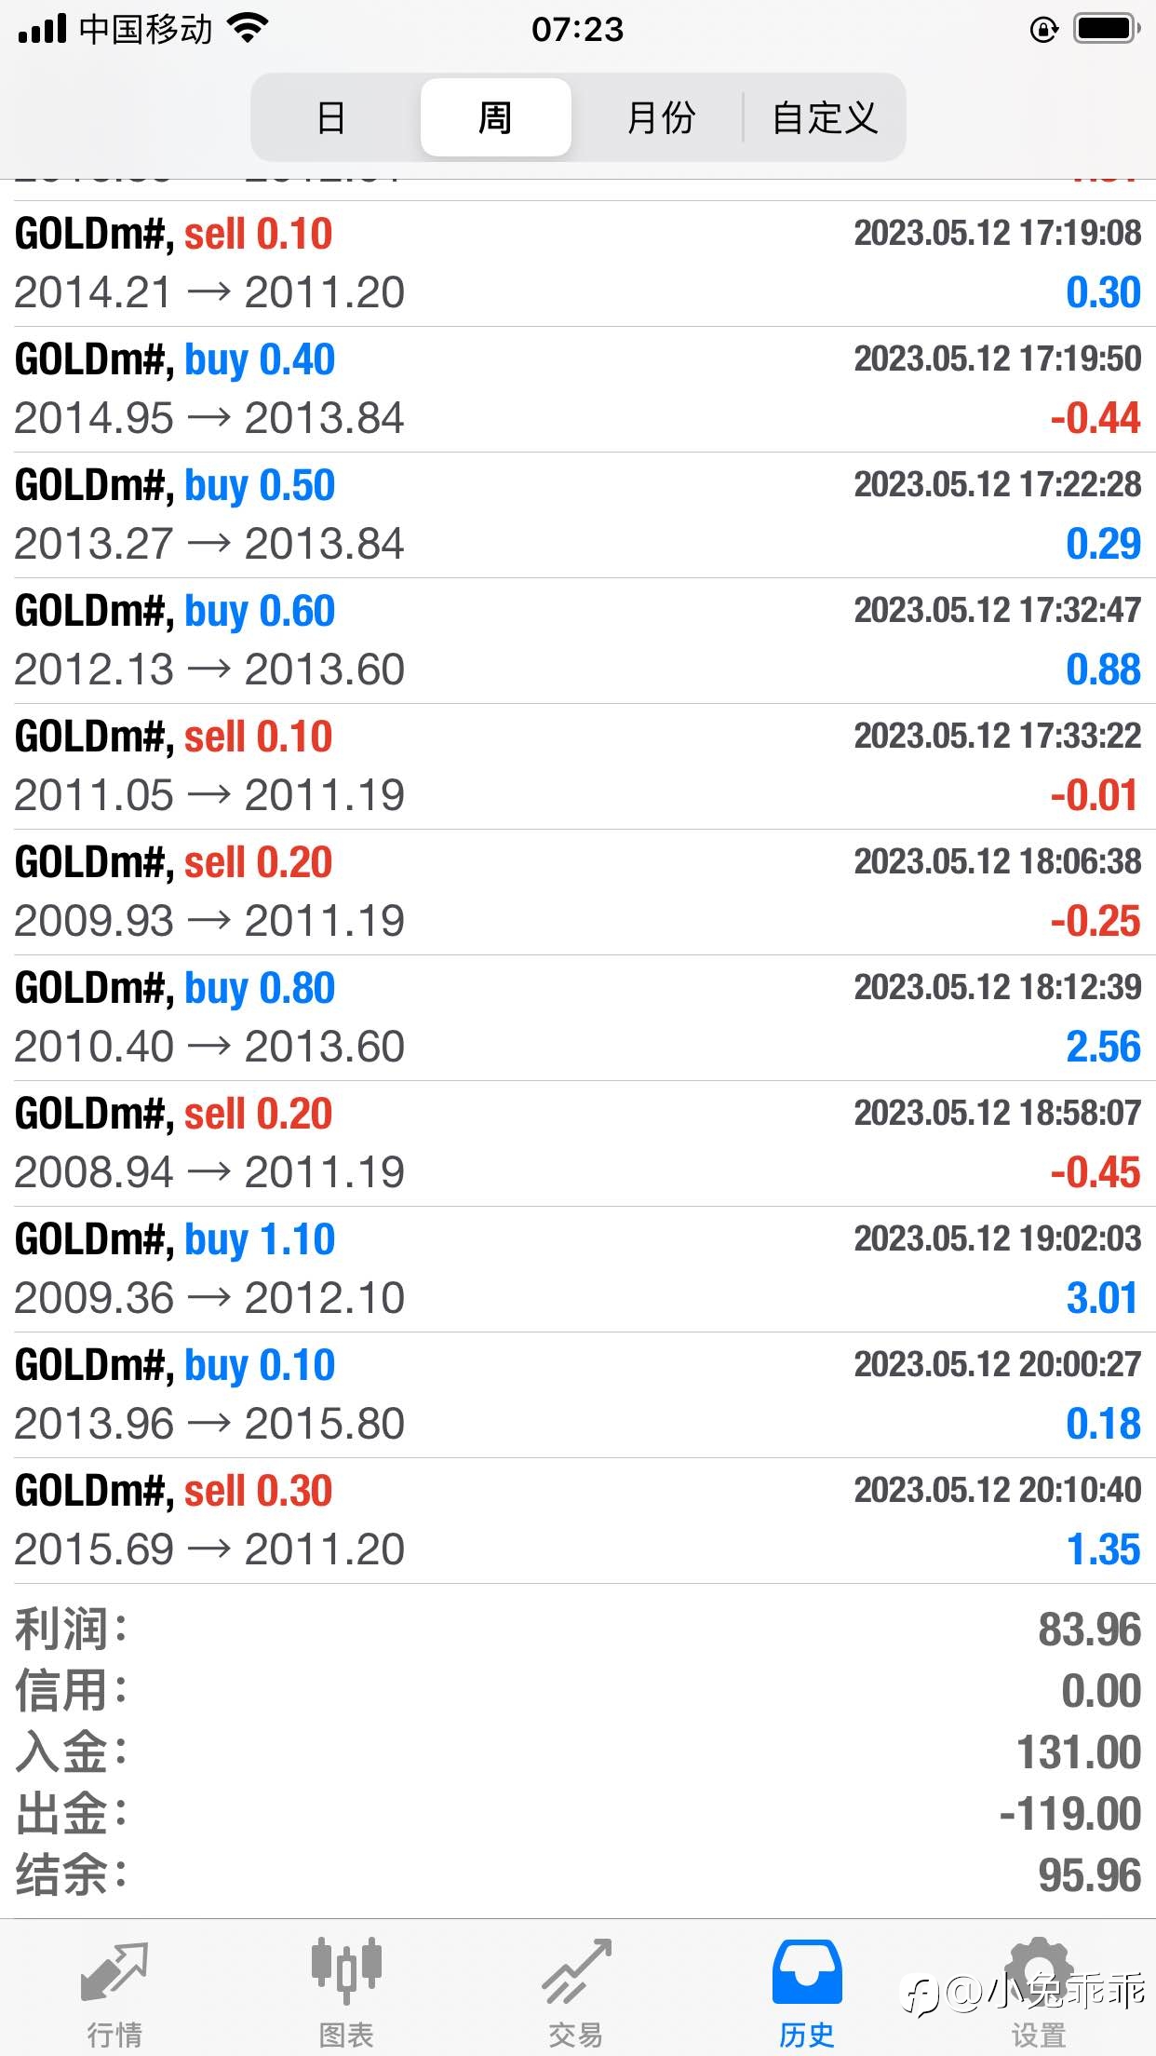
Task: Tap the battery indicator icon
Action: point(1107,29)
